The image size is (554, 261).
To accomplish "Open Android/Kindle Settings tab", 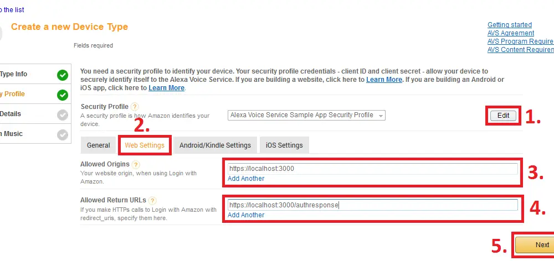I will tap(215, 145).
